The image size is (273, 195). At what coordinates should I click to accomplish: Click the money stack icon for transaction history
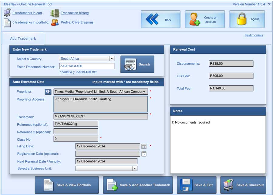pos(55,13)
